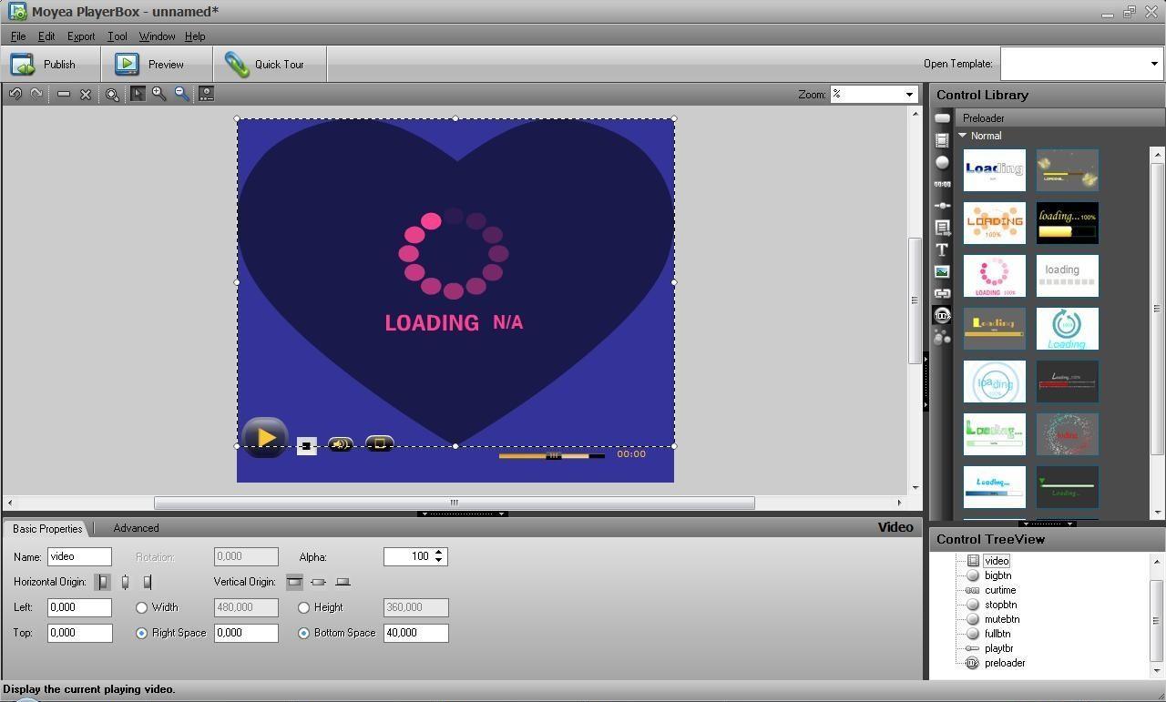Click the Name input field
Viewport: 1166px width, 702px height.
pos(79,556)
